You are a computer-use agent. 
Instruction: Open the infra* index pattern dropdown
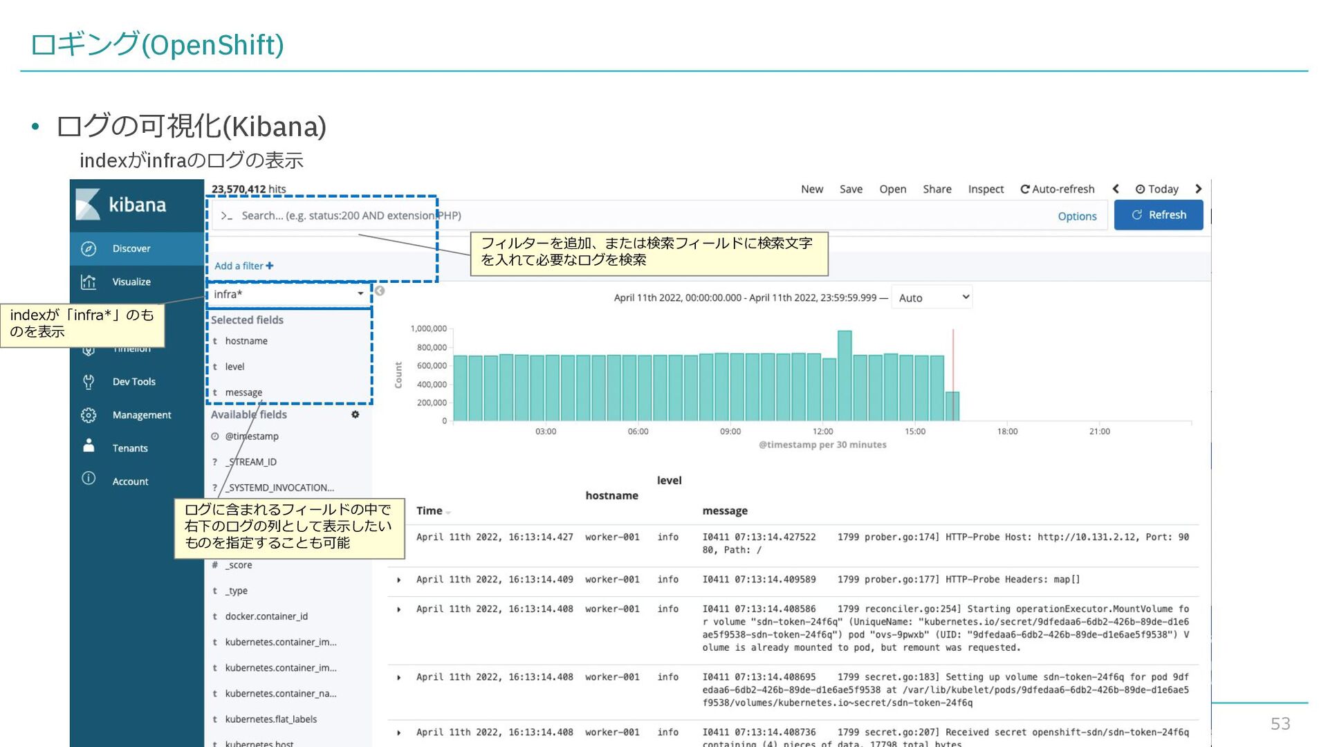tap(289, 294)
